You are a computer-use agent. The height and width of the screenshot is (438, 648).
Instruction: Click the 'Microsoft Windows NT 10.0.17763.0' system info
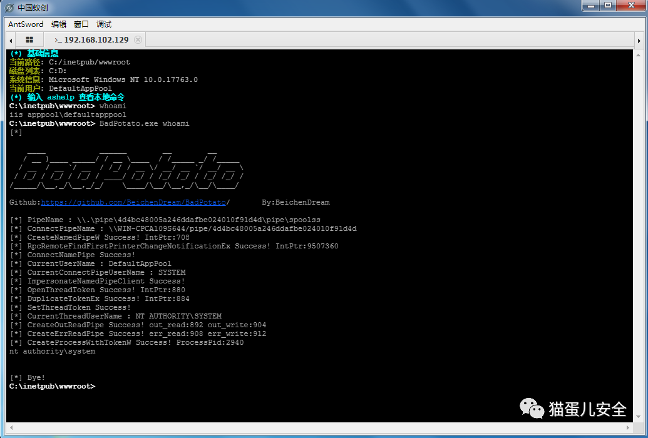pos(123,79)
